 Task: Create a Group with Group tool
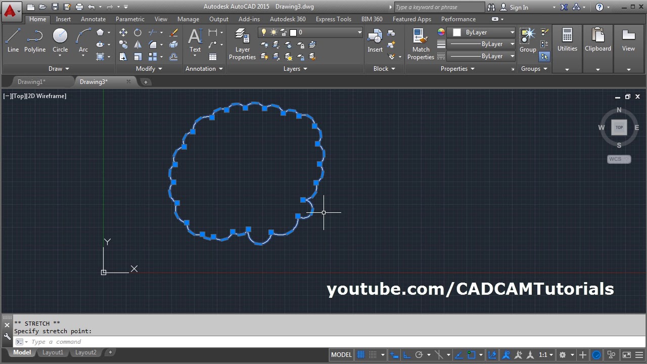[x=528, y=40]
